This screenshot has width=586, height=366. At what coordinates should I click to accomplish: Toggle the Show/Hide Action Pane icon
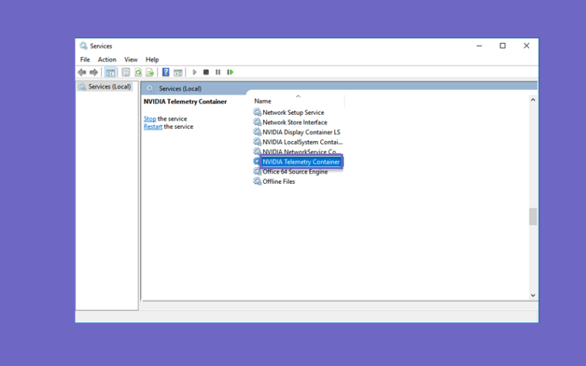pyautogui.click(x=178, y=72)
